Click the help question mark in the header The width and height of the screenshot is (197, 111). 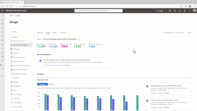[x=189, y=11]
